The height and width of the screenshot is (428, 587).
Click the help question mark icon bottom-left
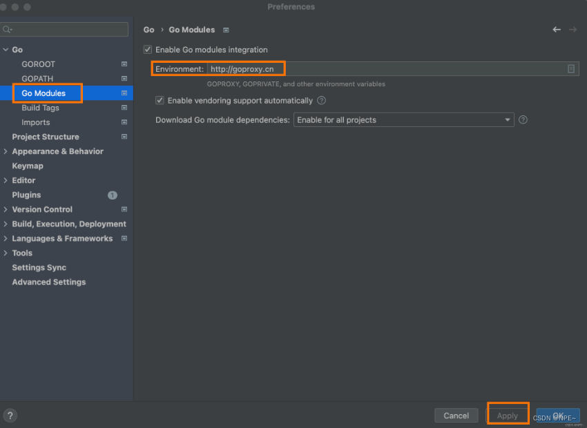tap(10, 416)
